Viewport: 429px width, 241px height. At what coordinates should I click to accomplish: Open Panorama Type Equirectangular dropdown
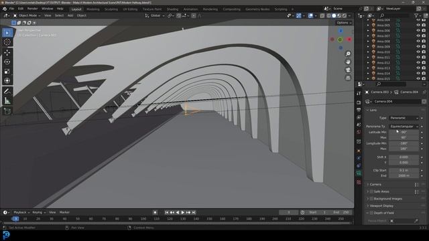tap(404, 127)
